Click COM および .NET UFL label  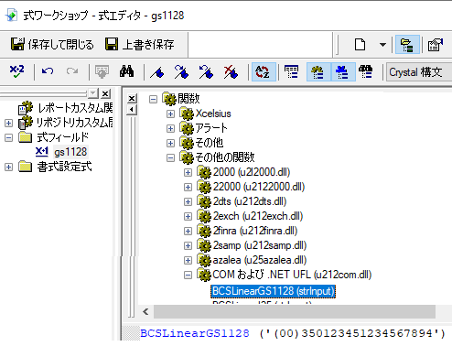[x=292, y=275]
